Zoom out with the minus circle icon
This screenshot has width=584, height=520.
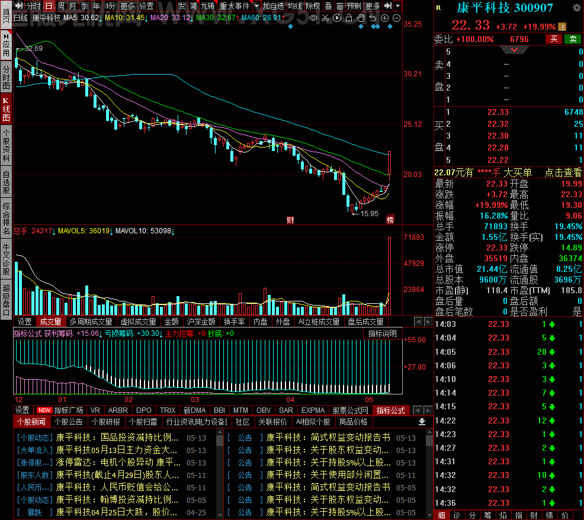click(397, 18)
